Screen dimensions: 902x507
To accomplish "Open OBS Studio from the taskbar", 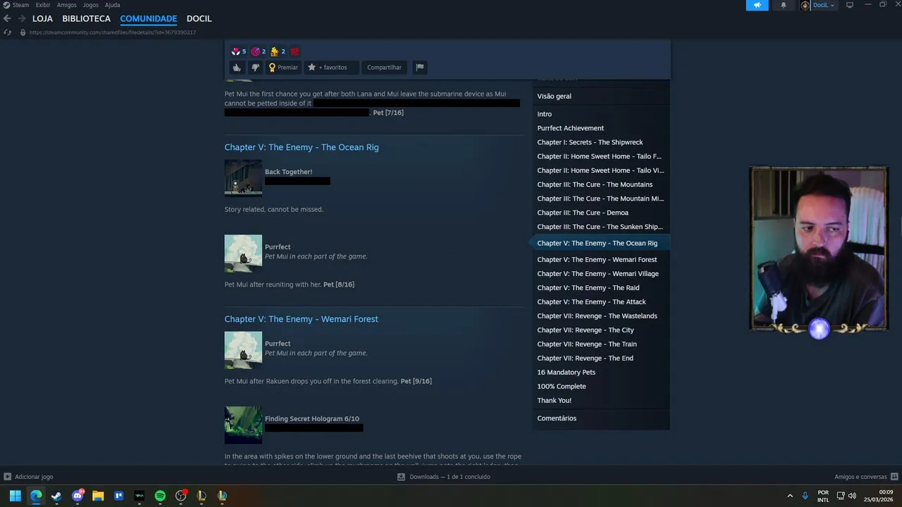I will pyautogui.click(x=180, y=496).
